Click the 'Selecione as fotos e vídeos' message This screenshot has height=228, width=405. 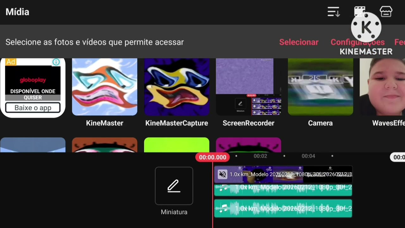coord(95,42)
